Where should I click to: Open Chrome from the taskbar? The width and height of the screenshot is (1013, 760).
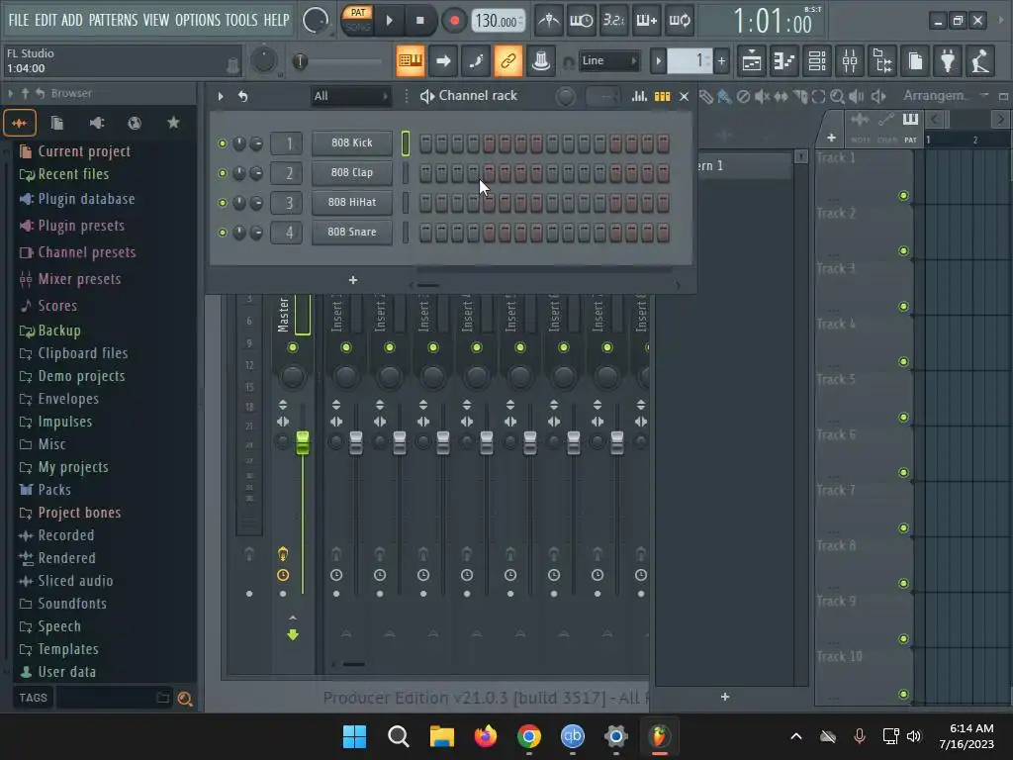(x=528, y=736)
